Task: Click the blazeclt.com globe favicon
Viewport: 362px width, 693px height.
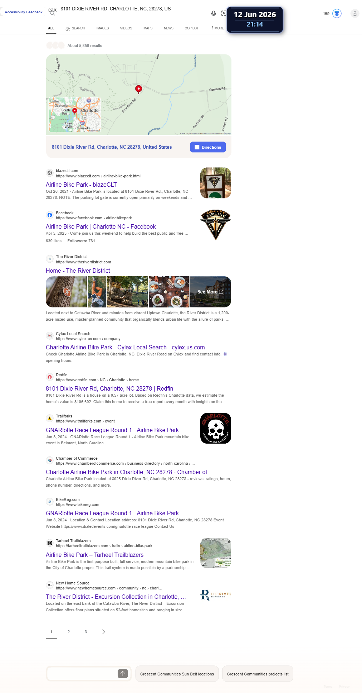Action: [x=50, y=173]
